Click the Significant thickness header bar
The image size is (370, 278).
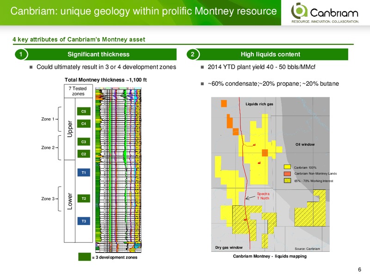point(99,54)
